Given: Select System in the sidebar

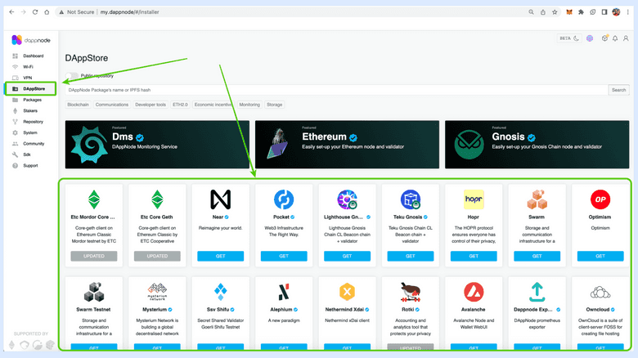Looking at the screenshot, I should 29,132.
